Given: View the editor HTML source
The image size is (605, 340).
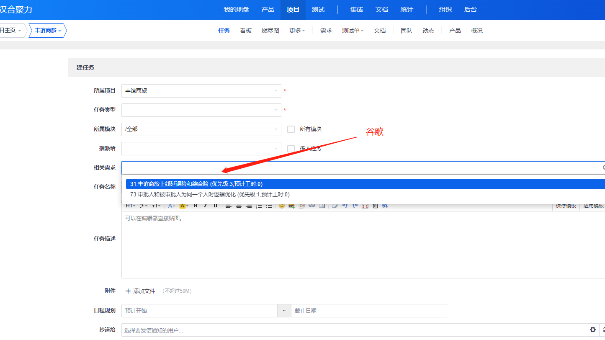Looking at the screenshot, I should (x=375, y=206).
